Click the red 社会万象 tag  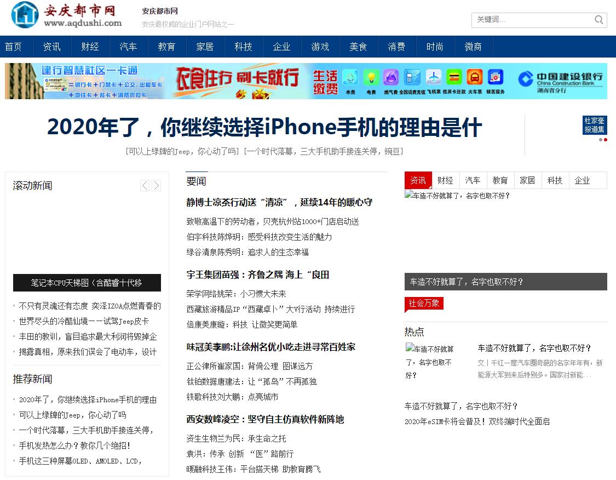424,304
